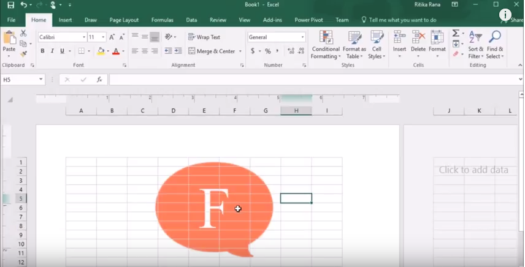This screenshot has height=267, width=525.
Task: Toggle Center horizontal alignment
Action: [145, 51]
